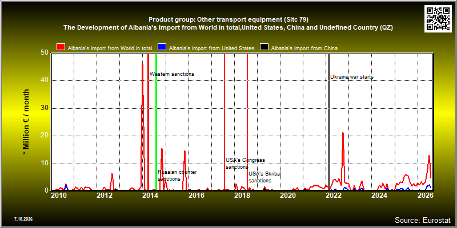Image resolution: width=457 pixels, height=228 pixels.
Task: Click the y-axis value 20
Action: pyautogui.click(x=45, y=136)
